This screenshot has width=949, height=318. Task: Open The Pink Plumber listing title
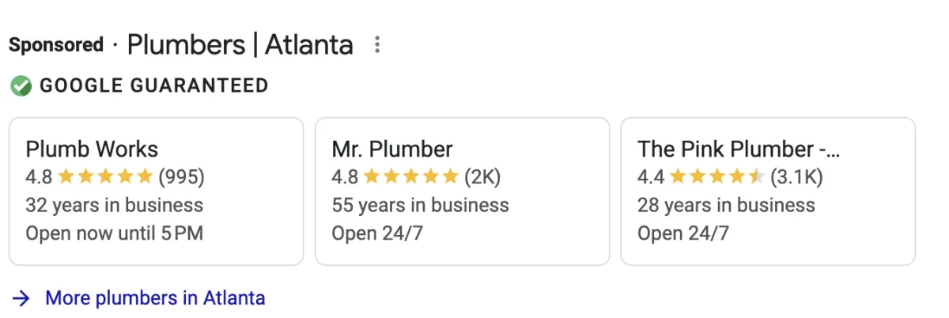tap(739, 149)
